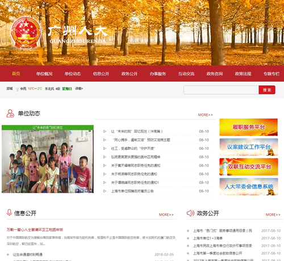Open the 政策法规 navigation tab
The height and width of the screenshot is (261, 284).
pos(243,74)
